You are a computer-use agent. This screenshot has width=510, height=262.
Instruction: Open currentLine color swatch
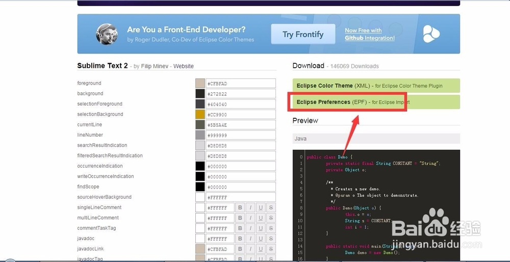pos(200,125)
